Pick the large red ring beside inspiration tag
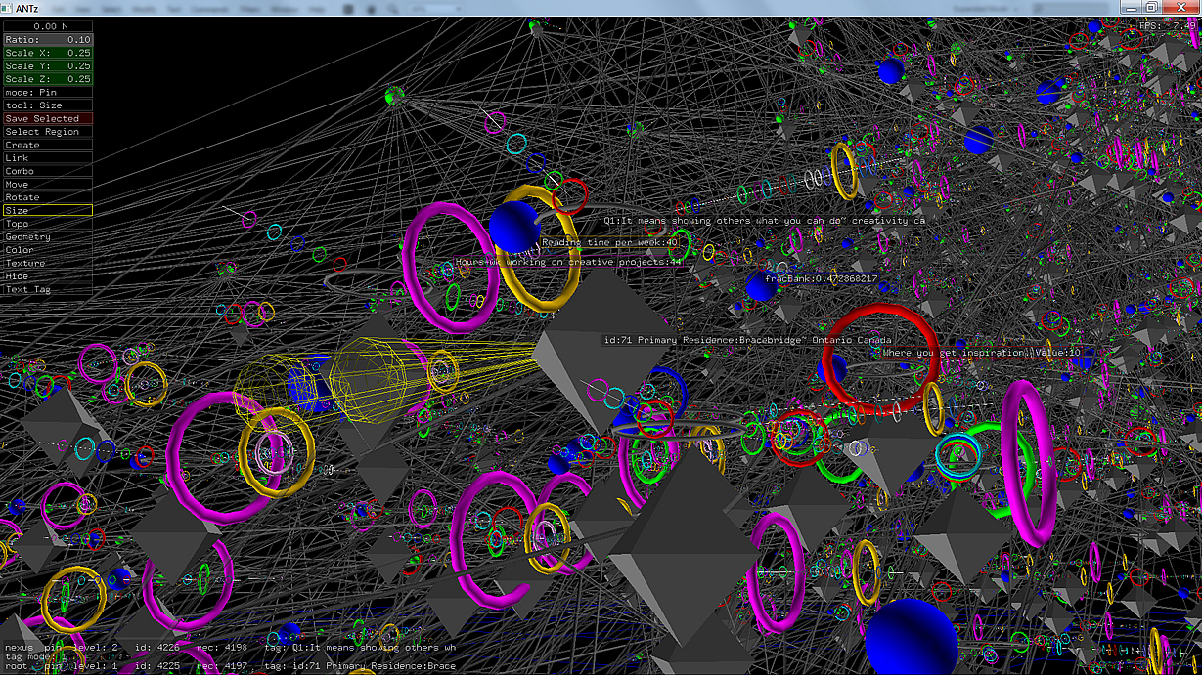 click(x=879, y=359)
